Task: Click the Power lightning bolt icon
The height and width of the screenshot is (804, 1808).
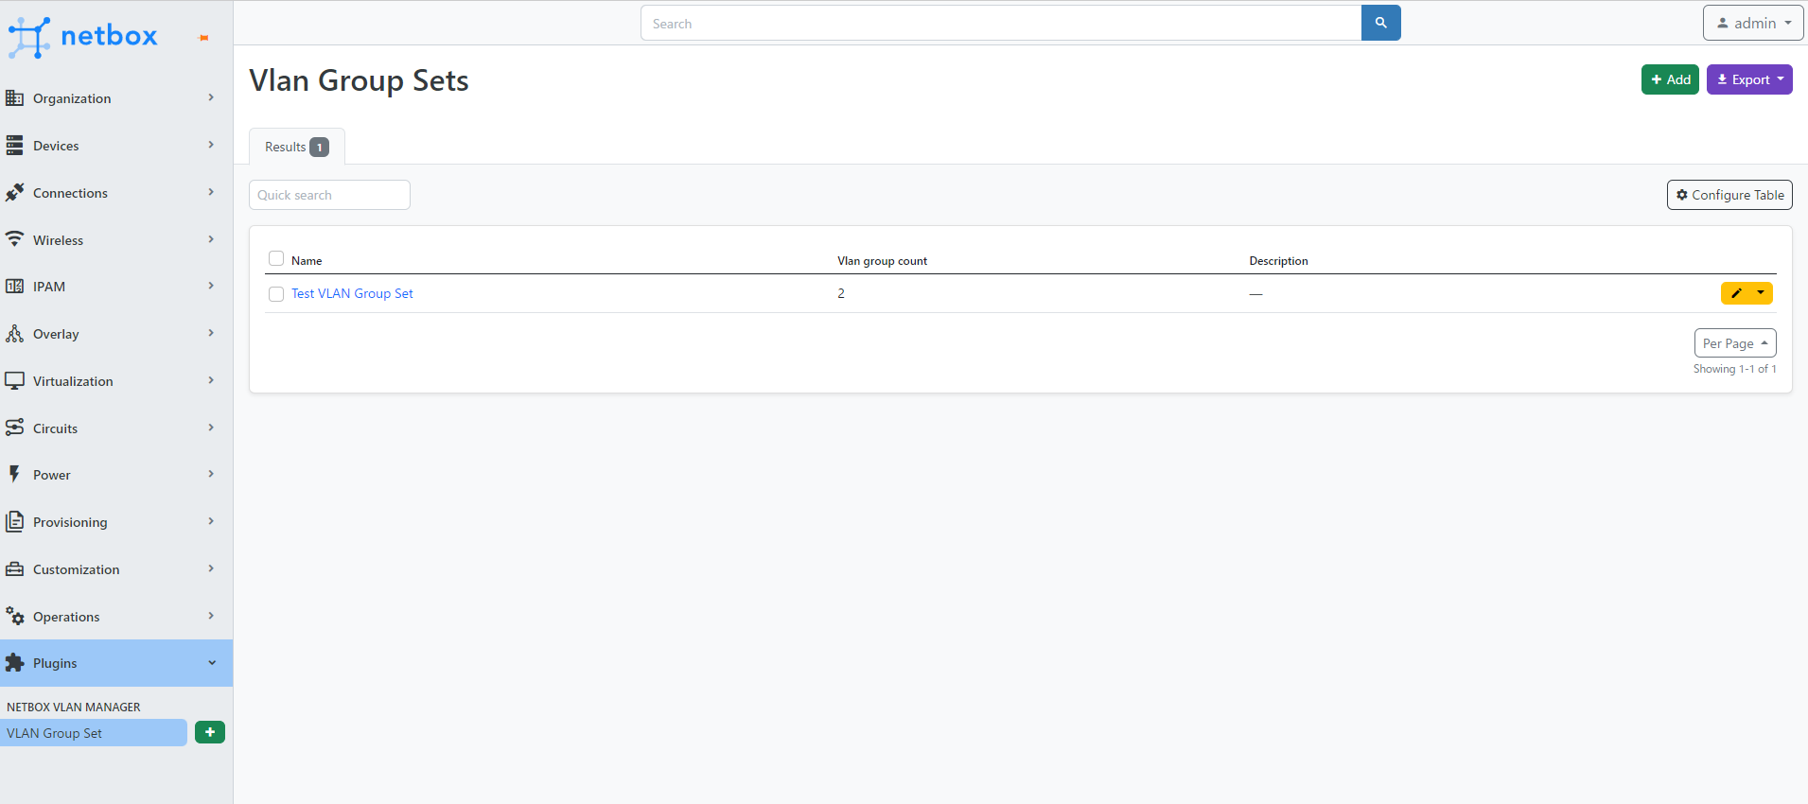Action: pos(15,475)
